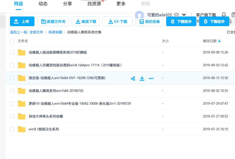Click the download icon on the hovered row
The image size is (235, 159).
click(x=142, y=79)
